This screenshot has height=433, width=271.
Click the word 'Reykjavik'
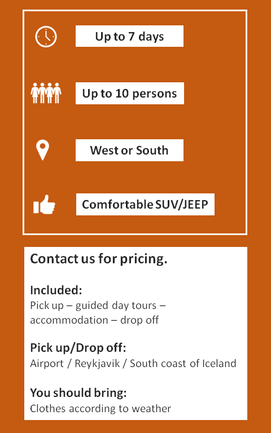point(97,364)
